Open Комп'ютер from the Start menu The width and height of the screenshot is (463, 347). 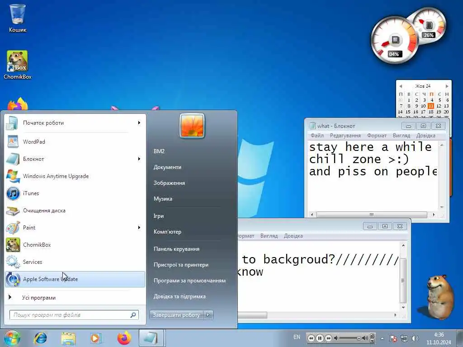tap(167, 232)
